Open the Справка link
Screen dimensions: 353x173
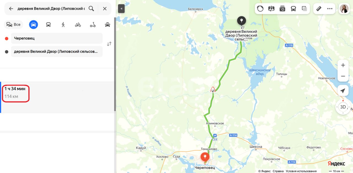pos(278,171)
